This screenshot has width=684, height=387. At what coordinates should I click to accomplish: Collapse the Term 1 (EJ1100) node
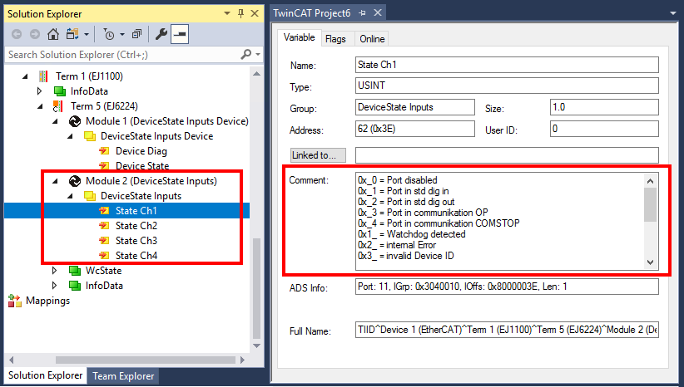pos(25,76)
